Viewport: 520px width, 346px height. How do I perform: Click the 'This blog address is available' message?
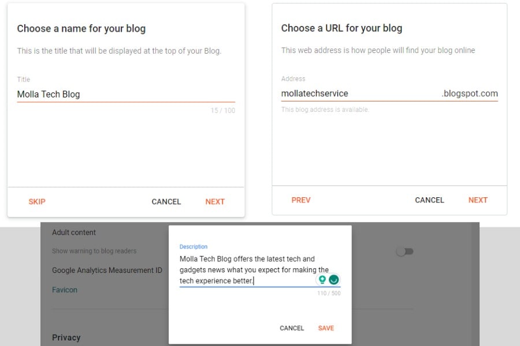coord(325,110)
